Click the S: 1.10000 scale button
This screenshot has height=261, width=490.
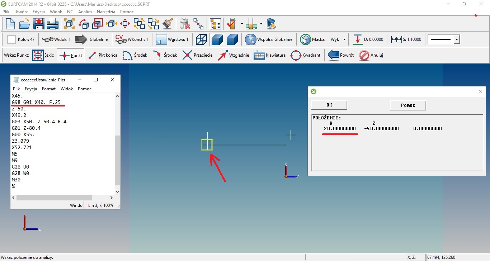[406, 39]
